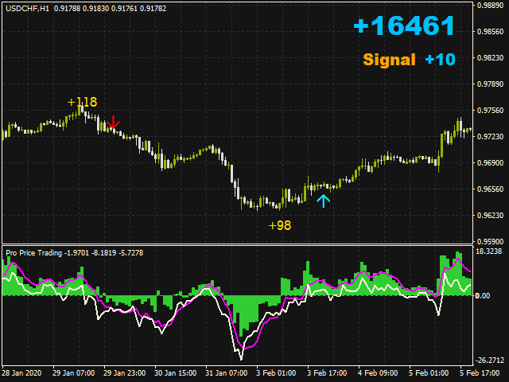Click the 0.96560 price axis label
Image resolution: width=509 pixels, height=382 pixels.
[x=490, y=189]
